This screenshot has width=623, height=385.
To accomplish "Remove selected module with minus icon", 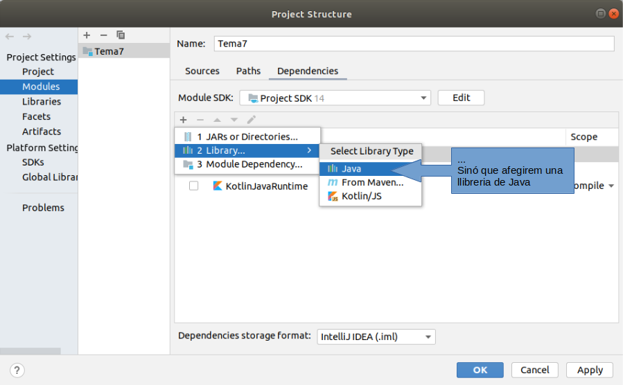I will 104,35.
